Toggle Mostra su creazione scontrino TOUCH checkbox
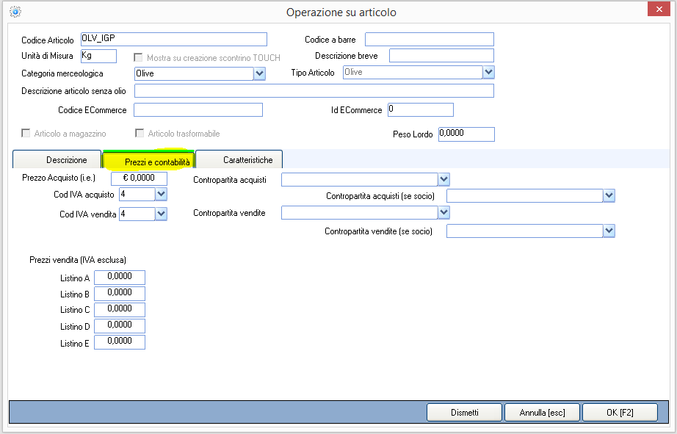 (138, 57)
